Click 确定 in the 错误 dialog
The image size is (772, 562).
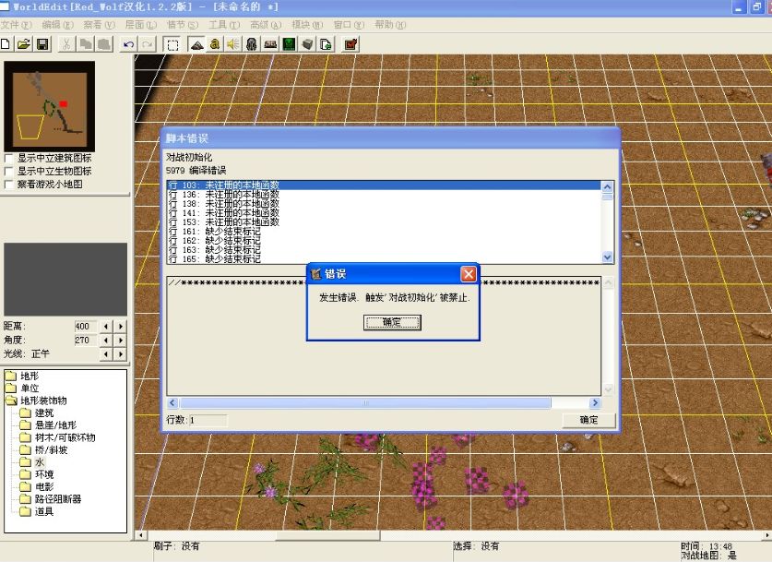click(x=392, y=322)
